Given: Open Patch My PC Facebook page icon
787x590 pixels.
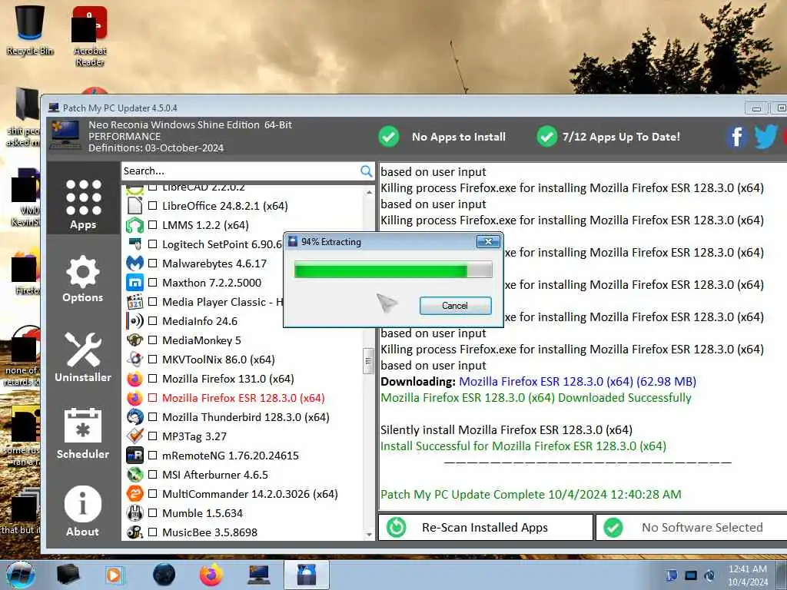Looking at the screenshot, I should [736, 137].
